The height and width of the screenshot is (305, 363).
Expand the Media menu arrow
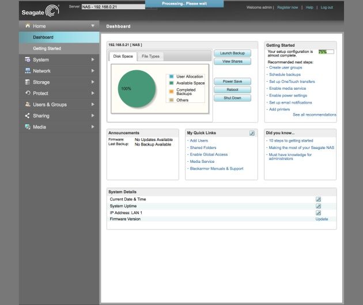coord(93,127)
